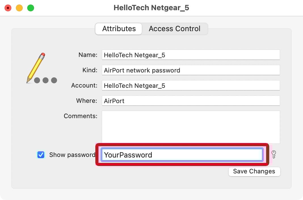
Task: Click the HelloTech Netgear_5 window title
Action: (x=151, y=8)
